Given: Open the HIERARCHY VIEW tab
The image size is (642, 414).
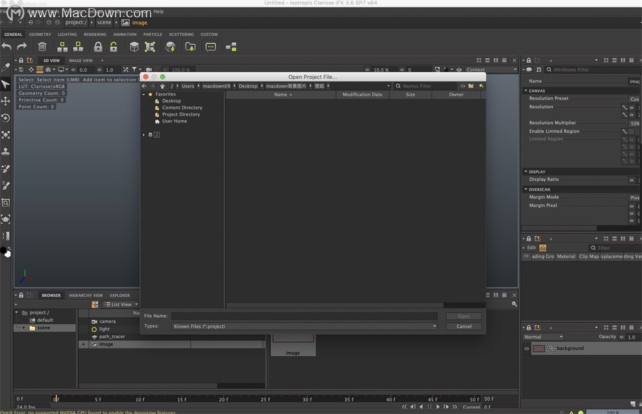Looking at the screenshot, I should pos(85,295).
